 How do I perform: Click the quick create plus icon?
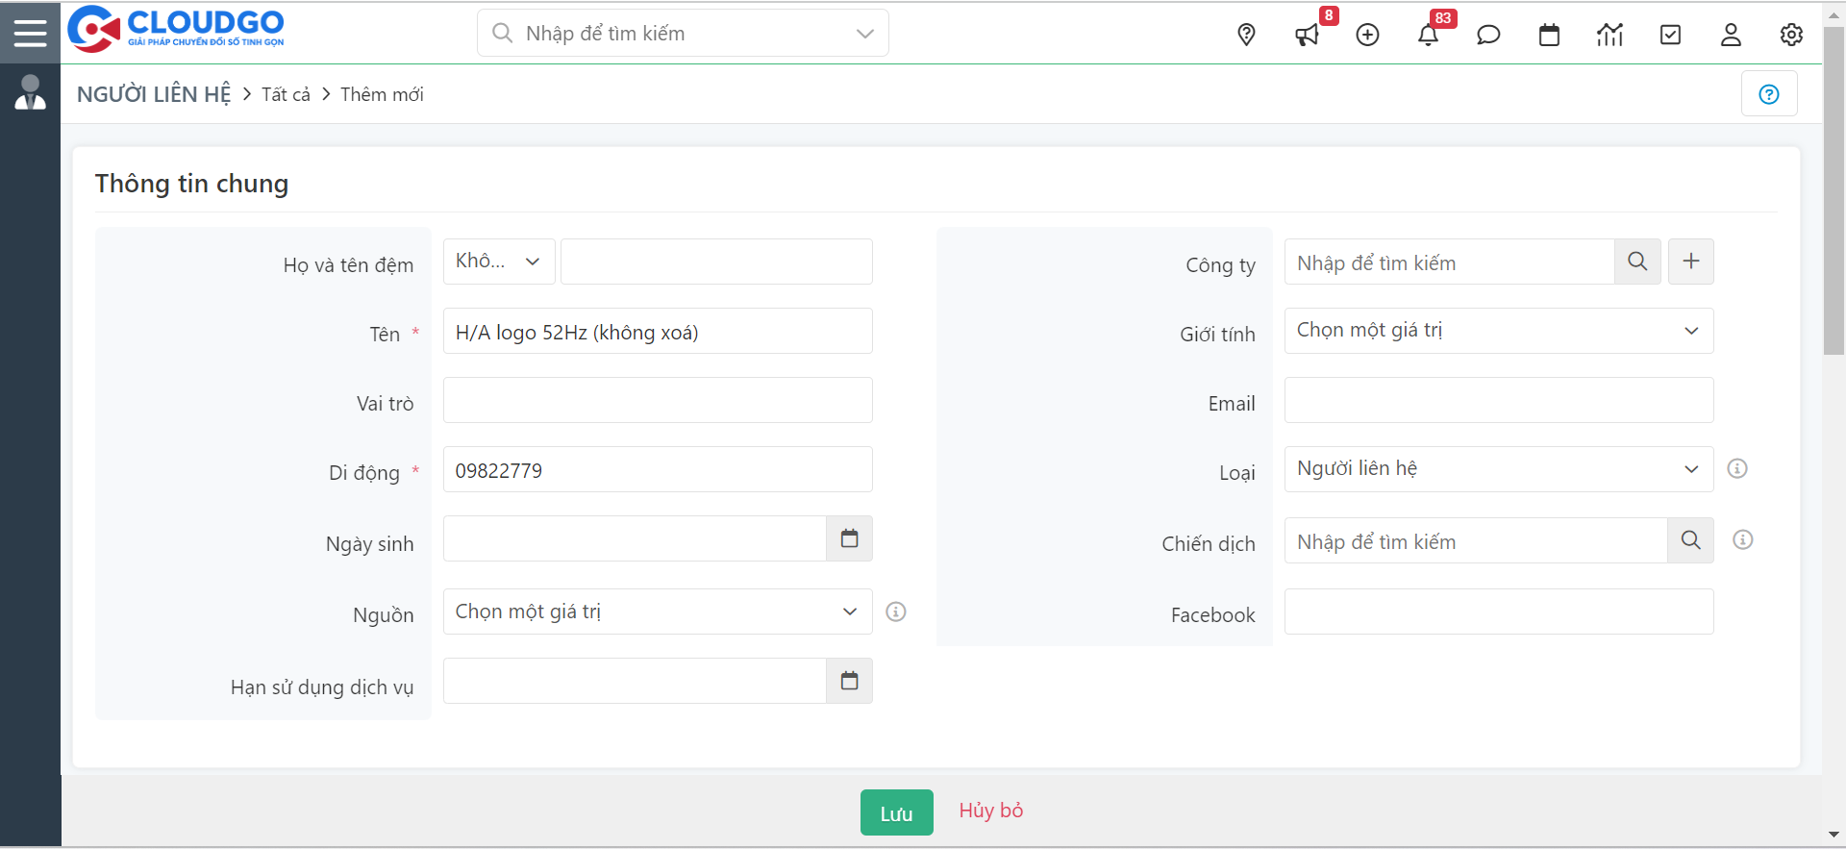click(x=1367, y=35)
